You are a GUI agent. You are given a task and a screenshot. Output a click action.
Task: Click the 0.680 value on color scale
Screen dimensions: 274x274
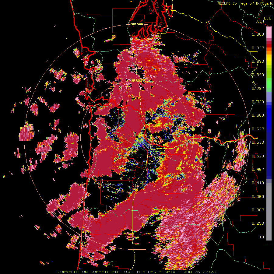pos(258,115)
